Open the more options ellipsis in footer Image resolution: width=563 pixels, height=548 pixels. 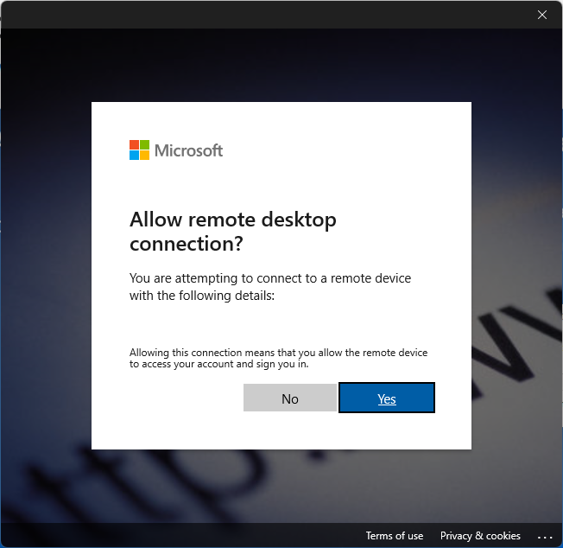pyautogui.click(x=545, y=538)
